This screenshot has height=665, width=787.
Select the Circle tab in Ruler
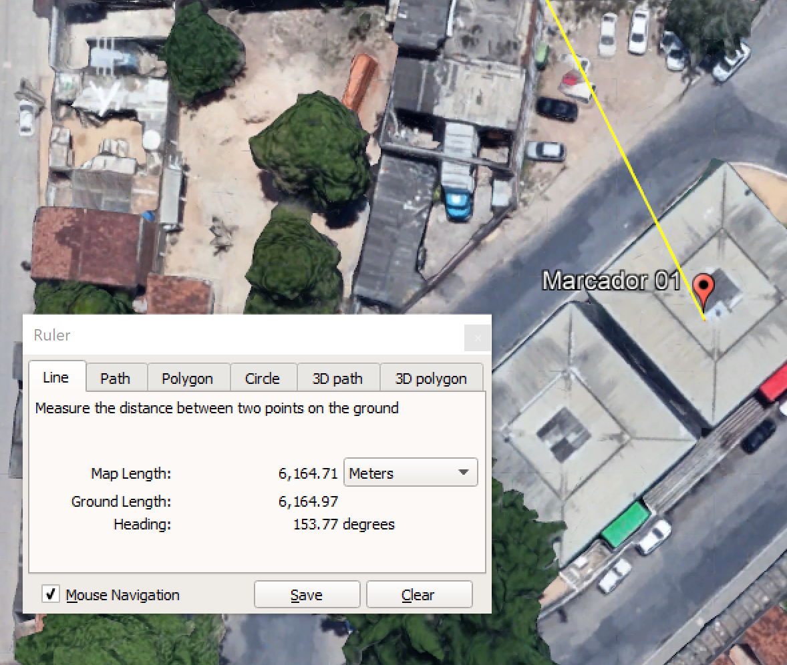(263, 378)
